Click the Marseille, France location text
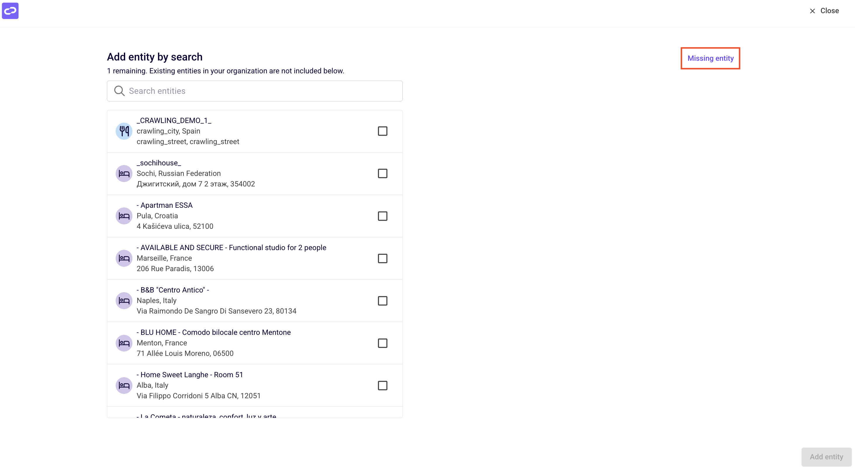The image size is (855, 471). point(164,258)
